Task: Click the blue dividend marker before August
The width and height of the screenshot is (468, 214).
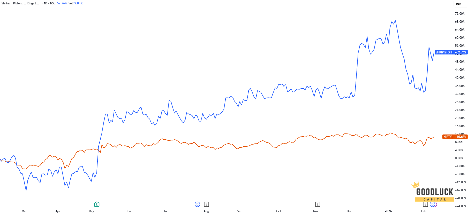Action: click(x=197, y=204)
